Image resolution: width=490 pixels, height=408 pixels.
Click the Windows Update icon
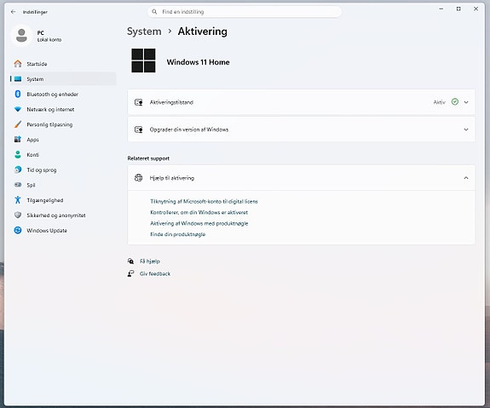pos(18,230)
